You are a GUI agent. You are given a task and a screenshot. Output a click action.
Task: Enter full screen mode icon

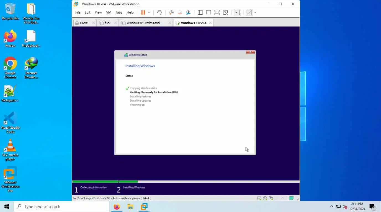(217, 12)
